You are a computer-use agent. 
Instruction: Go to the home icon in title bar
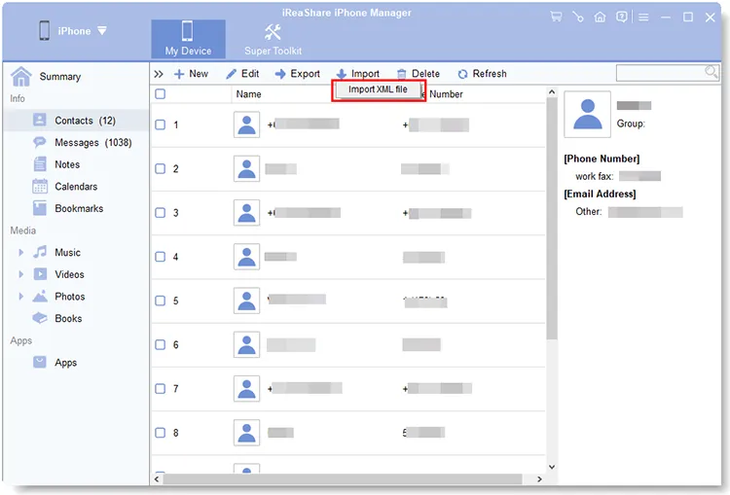[x=600, y=18]
